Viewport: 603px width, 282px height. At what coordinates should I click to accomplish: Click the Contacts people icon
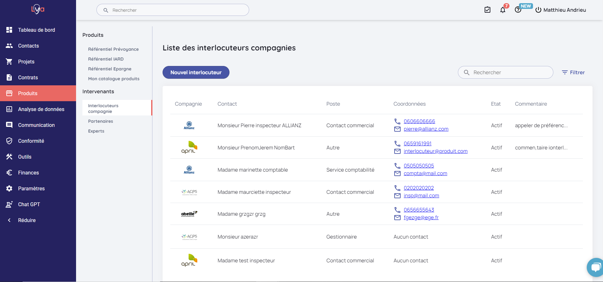9,46
